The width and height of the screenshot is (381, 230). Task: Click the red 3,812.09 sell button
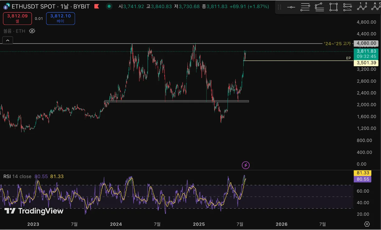click(x=17, y=18)
